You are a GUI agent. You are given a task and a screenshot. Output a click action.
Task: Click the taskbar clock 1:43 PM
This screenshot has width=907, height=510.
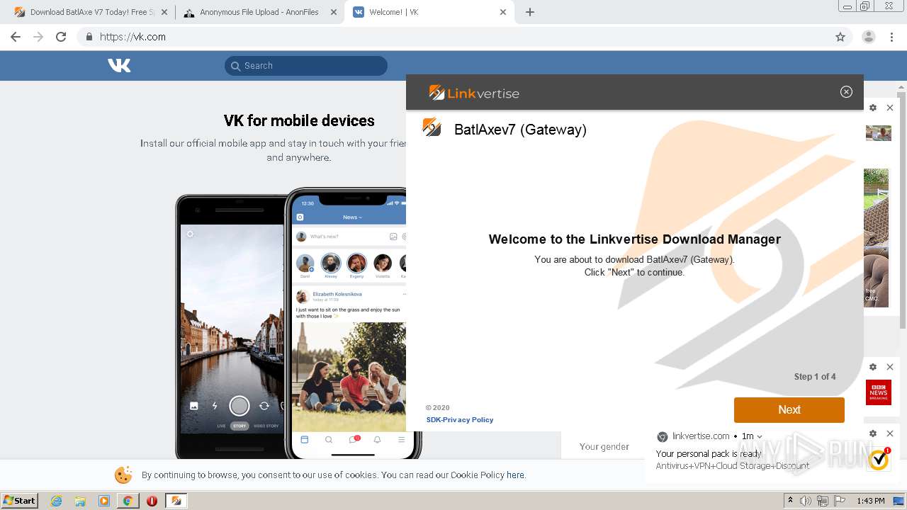(870, 501)
